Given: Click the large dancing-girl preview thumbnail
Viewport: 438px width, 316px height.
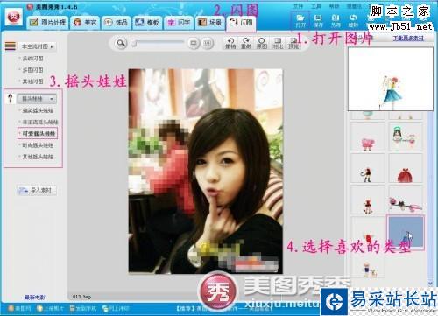Looking at the screenshot, I should [391, 79].
